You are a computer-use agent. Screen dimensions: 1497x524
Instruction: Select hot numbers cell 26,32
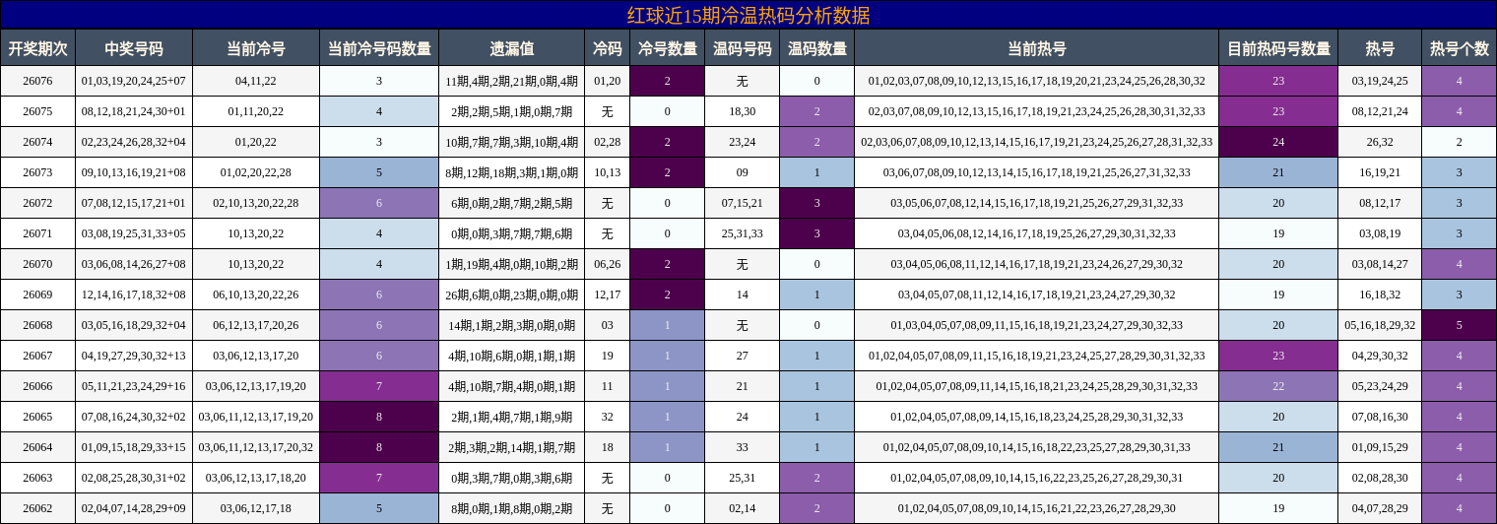[x=1380, y=142]
